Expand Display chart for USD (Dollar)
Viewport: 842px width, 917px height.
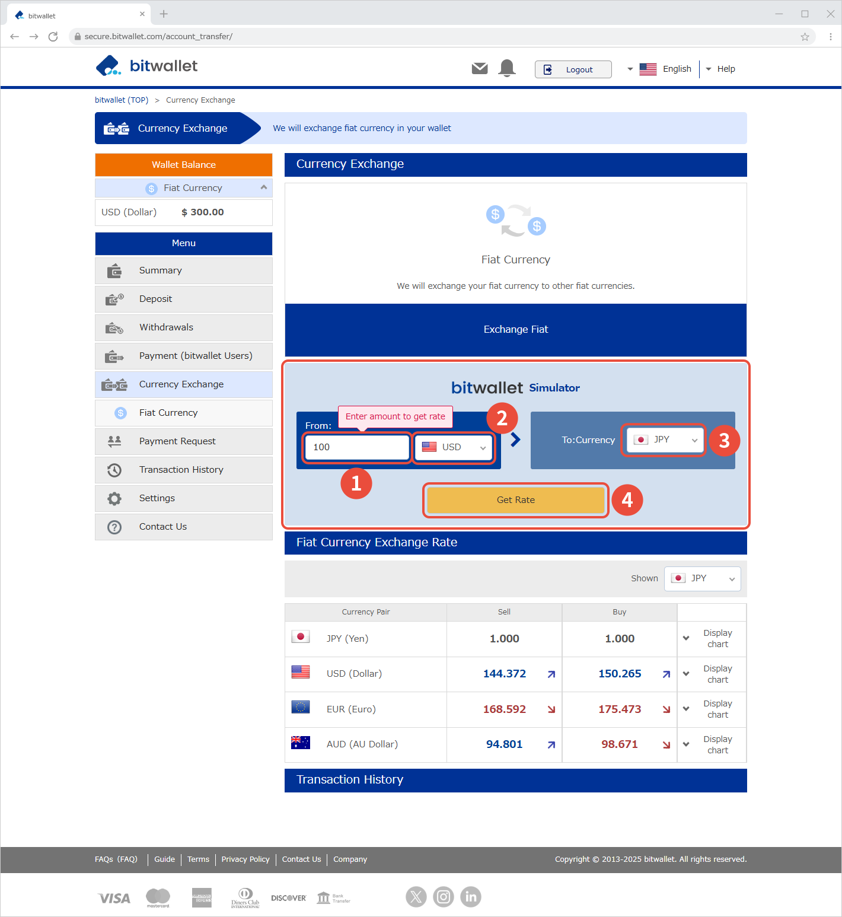coord(711,674)
